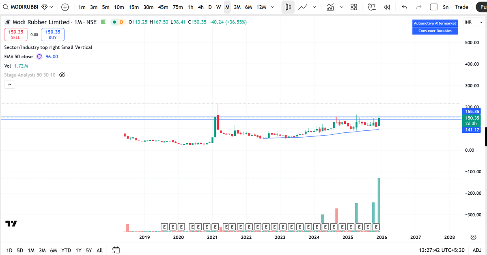Click the Sn layout name
This screenshot has height=255, width=487.
point(446,7)
